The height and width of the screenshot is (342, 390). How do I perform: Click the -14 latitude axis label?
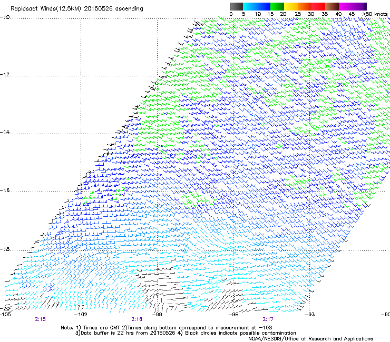(5, 132)
